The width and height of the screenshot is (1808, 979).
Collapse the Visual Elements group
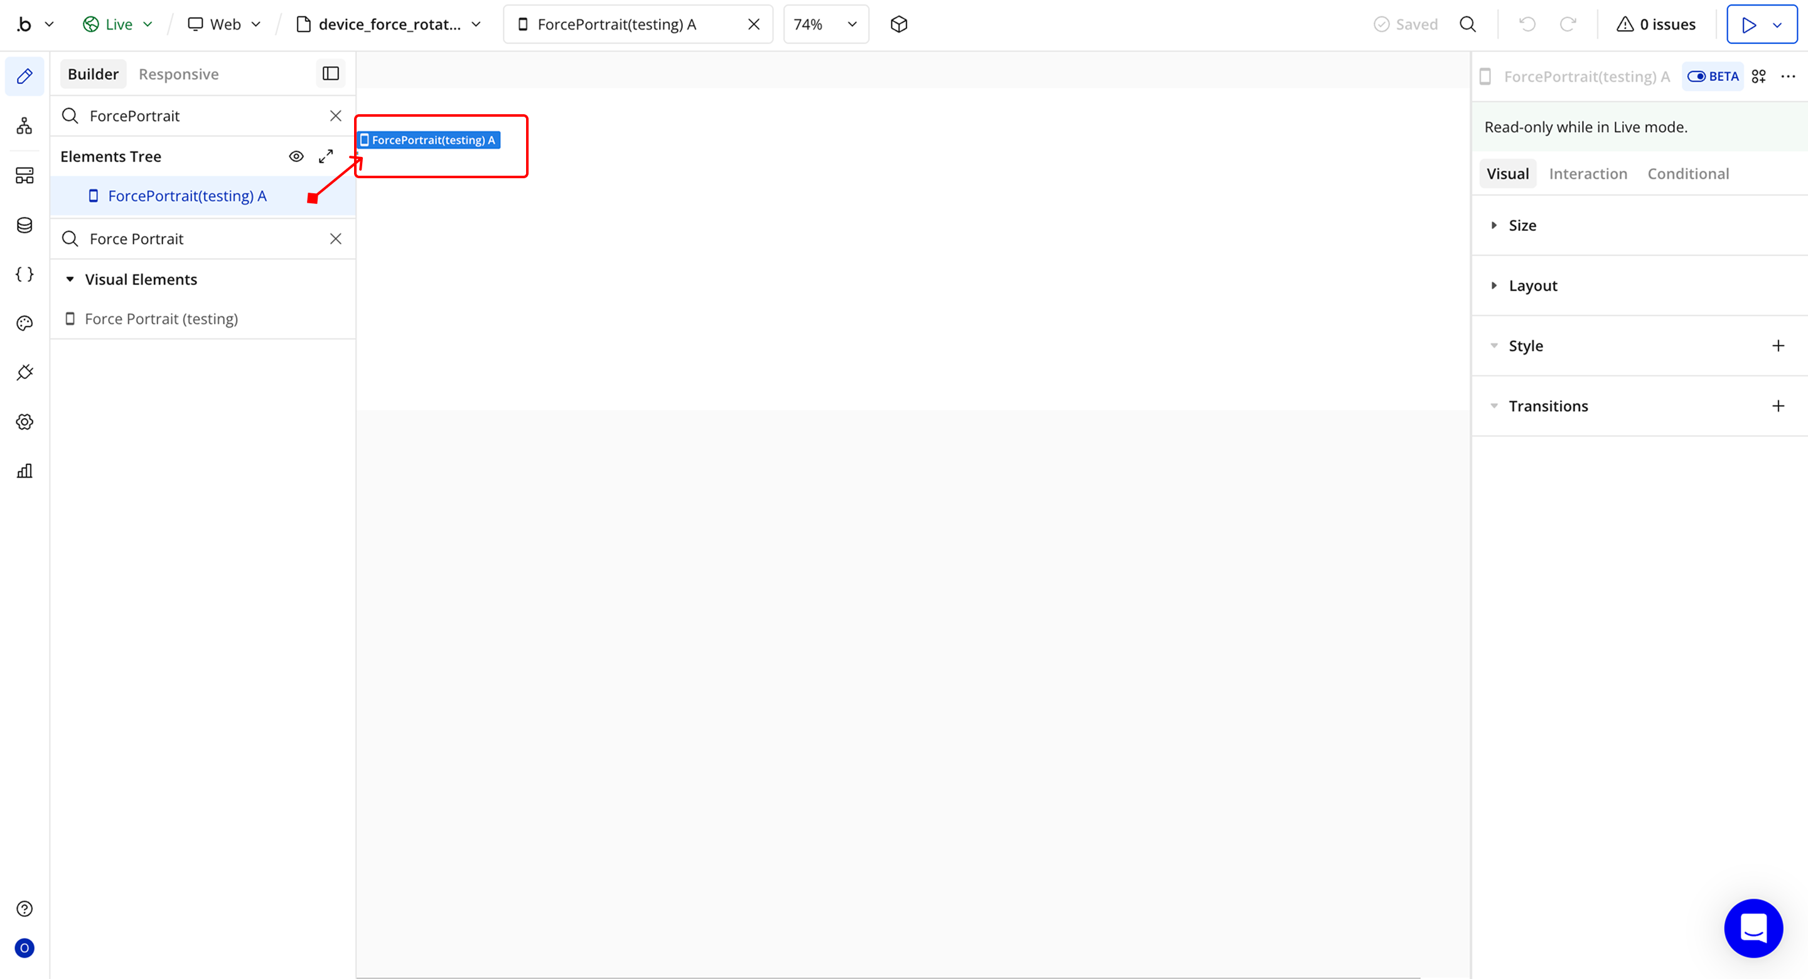tap(70, 279)
